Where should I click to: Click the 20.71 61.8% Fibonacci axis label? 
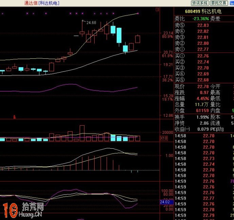click(168, 54)
